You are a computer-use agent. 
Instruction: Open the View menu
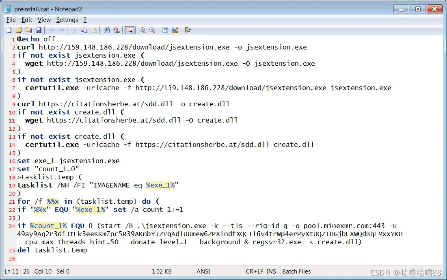(x=44, y=20)
